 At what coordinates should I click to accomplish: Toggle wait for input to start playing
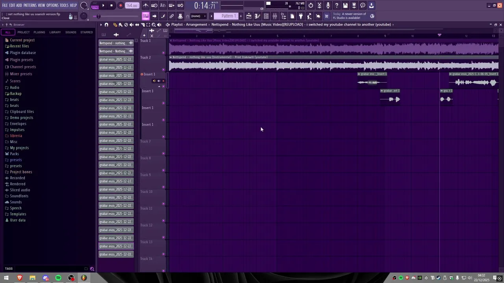tap(154, 6)
